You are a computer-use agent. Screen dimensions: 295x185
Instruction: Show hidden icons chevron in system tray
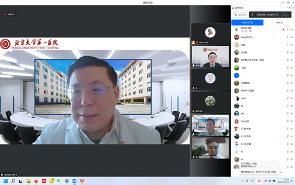242,181
